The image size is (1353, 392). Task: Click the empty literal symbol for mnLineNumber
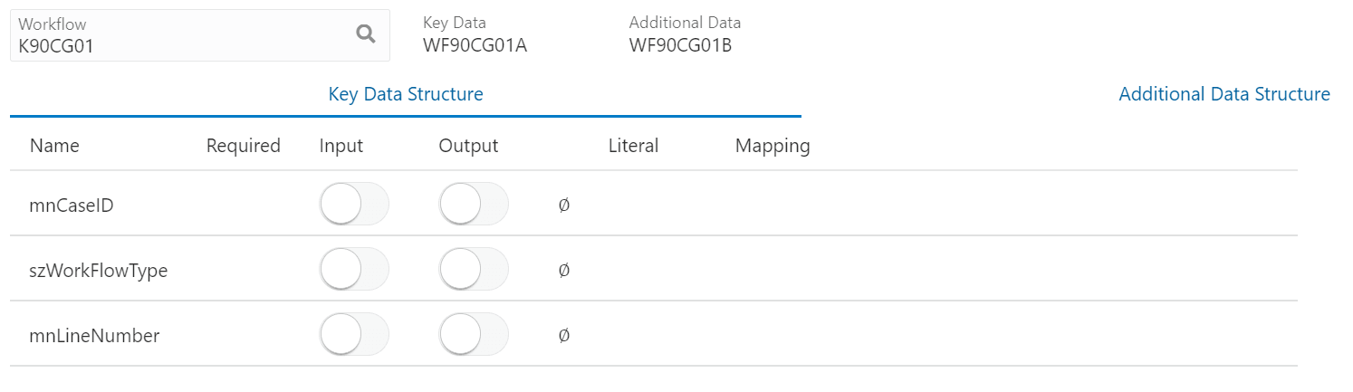[563, 336]
